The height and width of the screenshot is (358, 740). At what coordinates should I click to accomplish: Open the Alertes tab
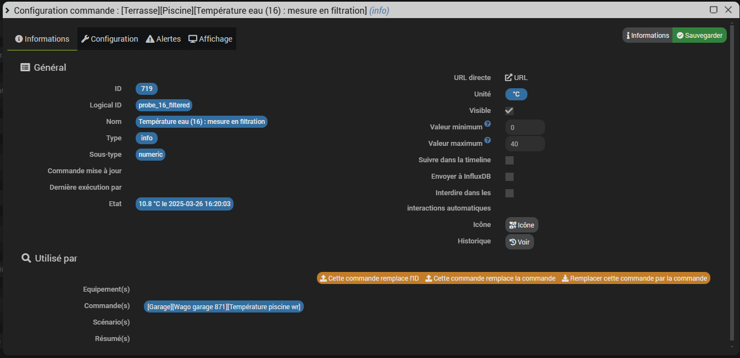click(163, 39)
